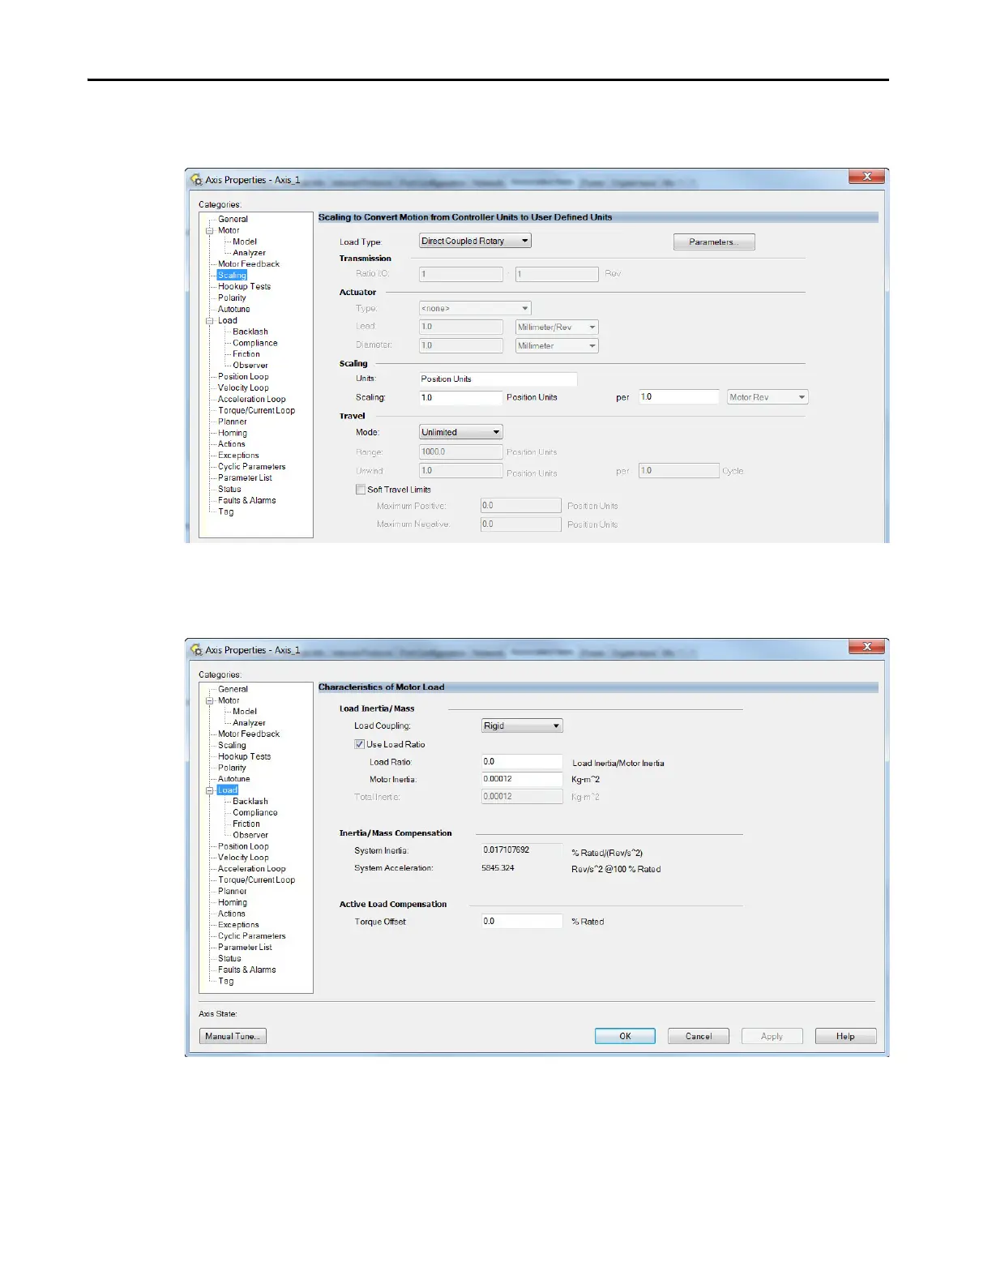Collapse the Motor node in the bottom window tree
The height and width of the screenshot is (1284, 992).
click(209, 700)
